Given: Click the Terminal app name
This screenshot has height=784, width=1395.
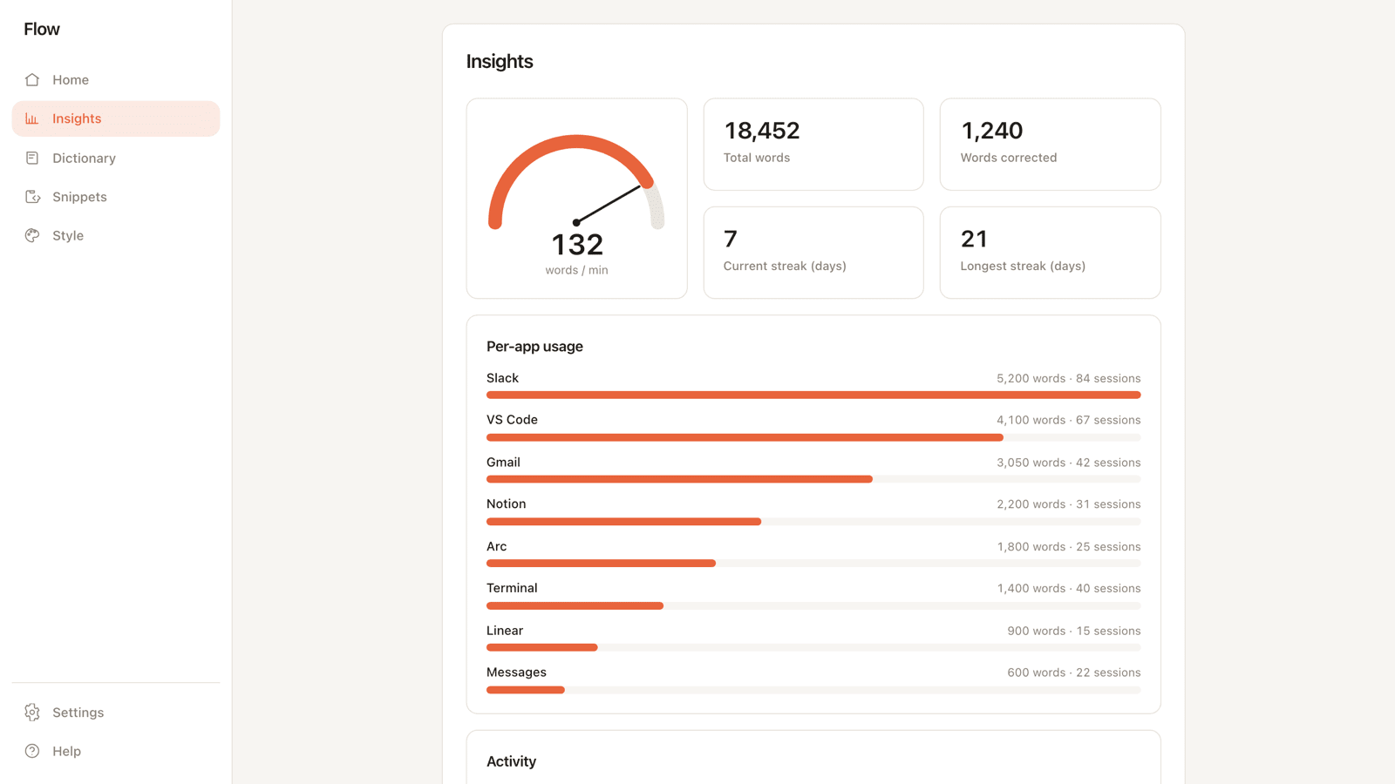Looking at the screenshot, I should point(512,588).
